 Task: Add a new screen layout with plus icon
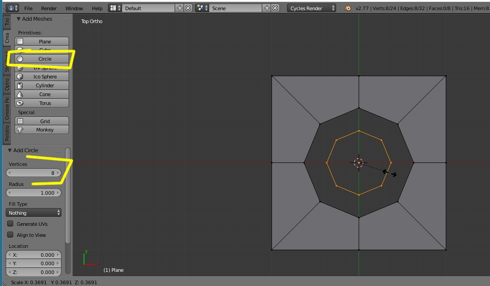[180, 8]
